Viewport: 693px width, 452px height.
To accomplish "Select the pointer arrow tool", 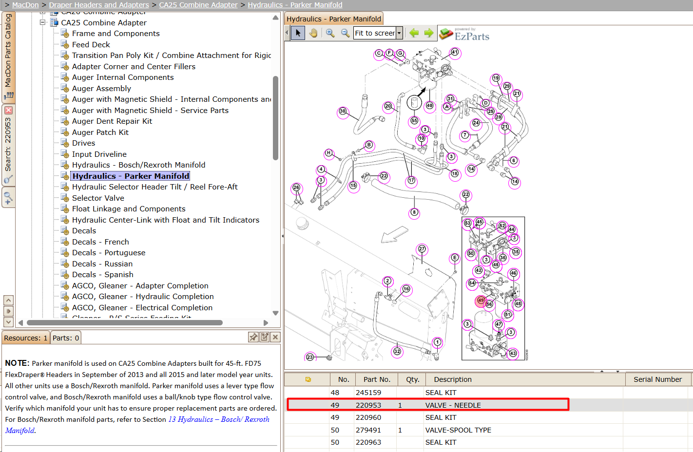I will (x=298, y=33).
